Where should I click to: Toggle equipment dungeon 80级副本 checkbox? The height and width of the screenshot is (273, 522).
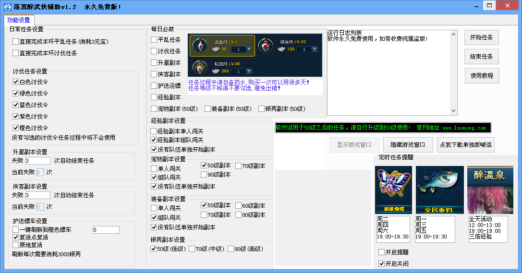238,215
